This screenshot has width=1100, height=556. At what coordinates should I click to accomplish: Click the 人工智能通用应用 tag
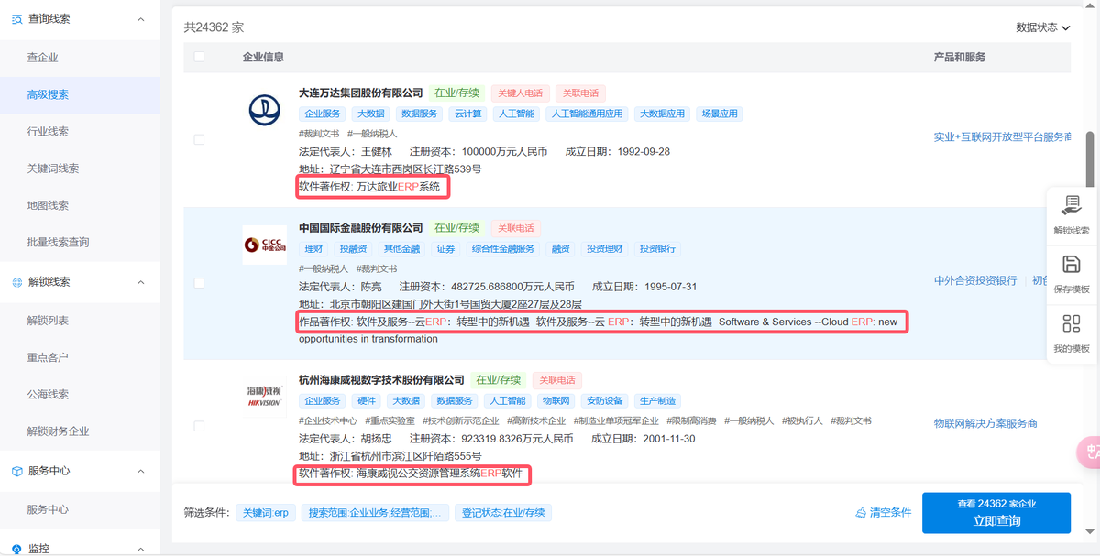587,114
